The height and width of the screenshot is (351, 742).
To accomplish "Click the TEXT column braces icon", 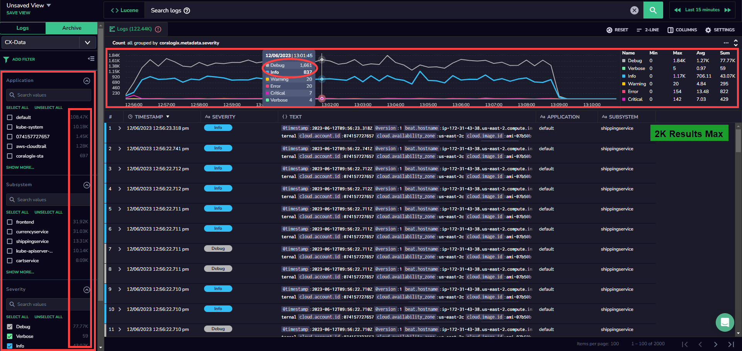I will click(x=285, y=117).
